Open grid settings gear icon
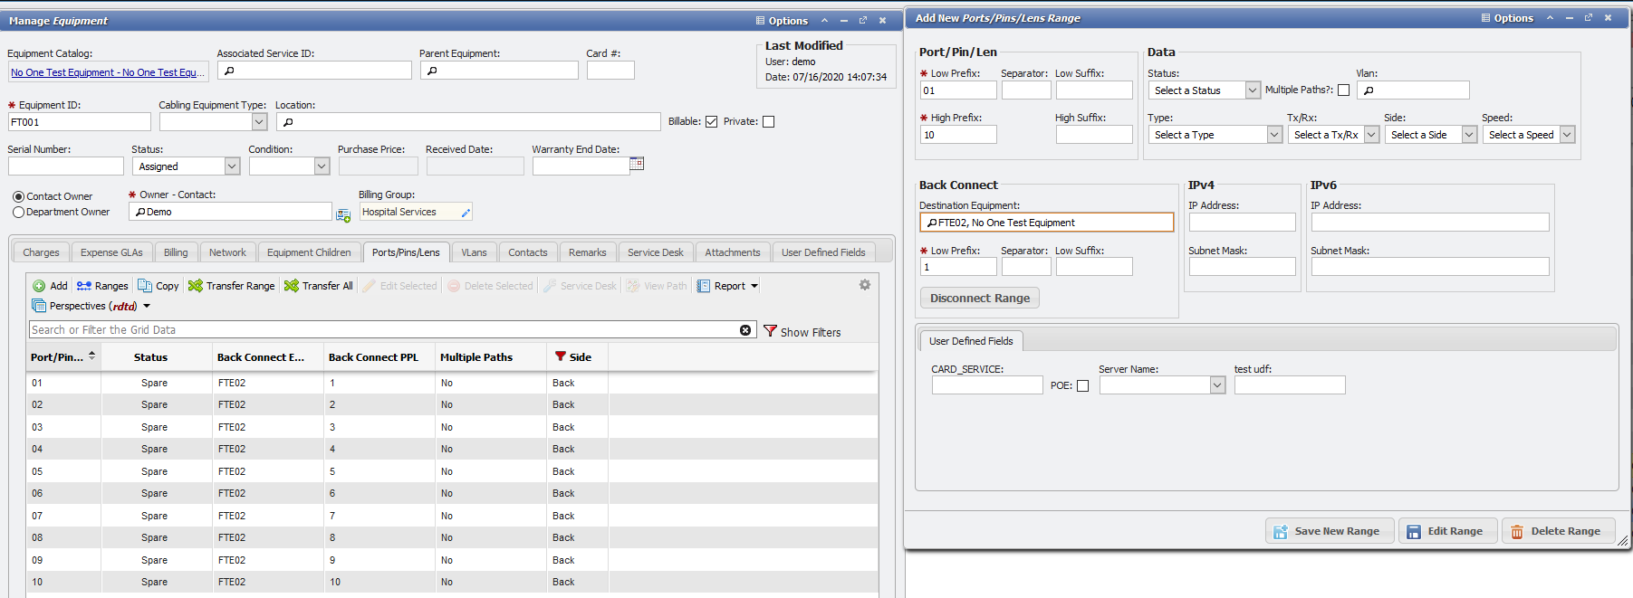 [x=865, y=285]
